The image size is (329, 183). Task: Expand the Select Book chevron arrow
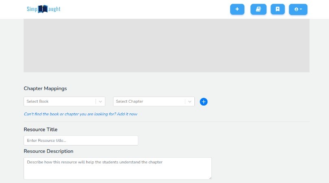pyautogui.click(x=100, y=101)
